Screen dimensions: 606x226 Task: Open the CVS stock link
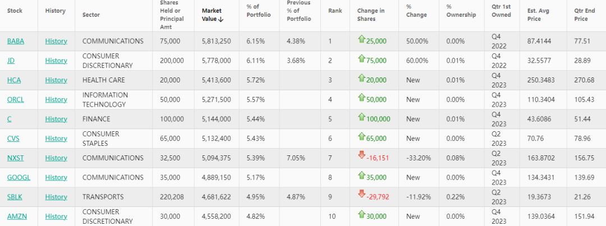(13, 139)
